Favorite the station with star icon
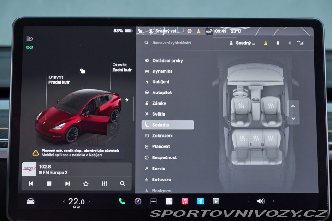This screenshot has height=221, width=332. pyautogui.click(x=86, y=184)
